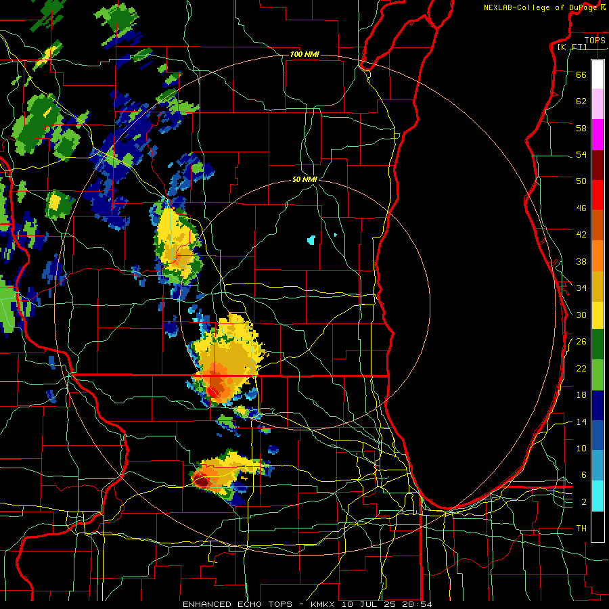Select the medium blue swatch on the scale
The width and height of the screenshot is (609, 609).
(597, 436)
